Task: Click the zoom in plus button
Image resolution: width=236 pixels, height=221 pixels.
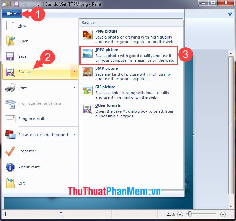Action: pos(223,214)
